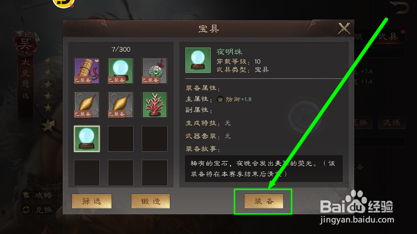This screenshot has height=234, width=417.
Task: Click the back arrow at top right
Action: click(399, 7)
